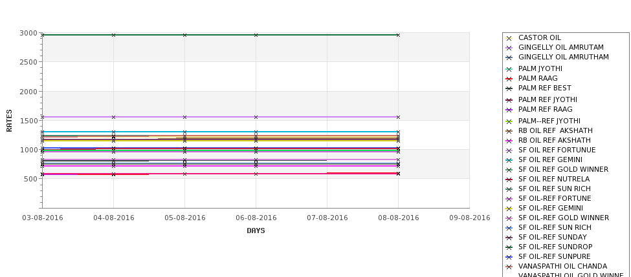Select SF OIL REF NUTRELA legend label
The width and height of the screenshot is (631, 277).
[x=554, y=179]
